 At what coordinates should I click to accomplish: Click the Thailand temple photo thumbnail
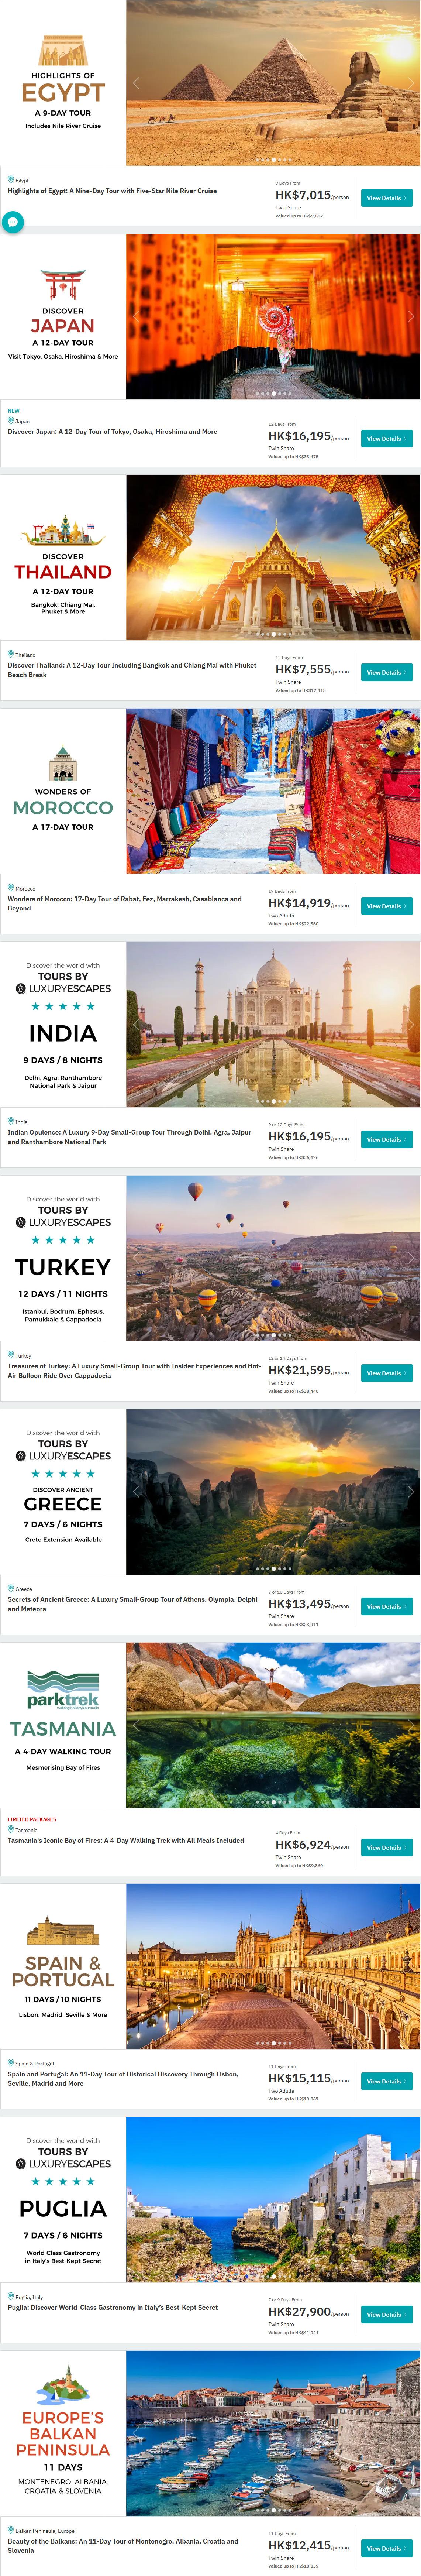273,557
